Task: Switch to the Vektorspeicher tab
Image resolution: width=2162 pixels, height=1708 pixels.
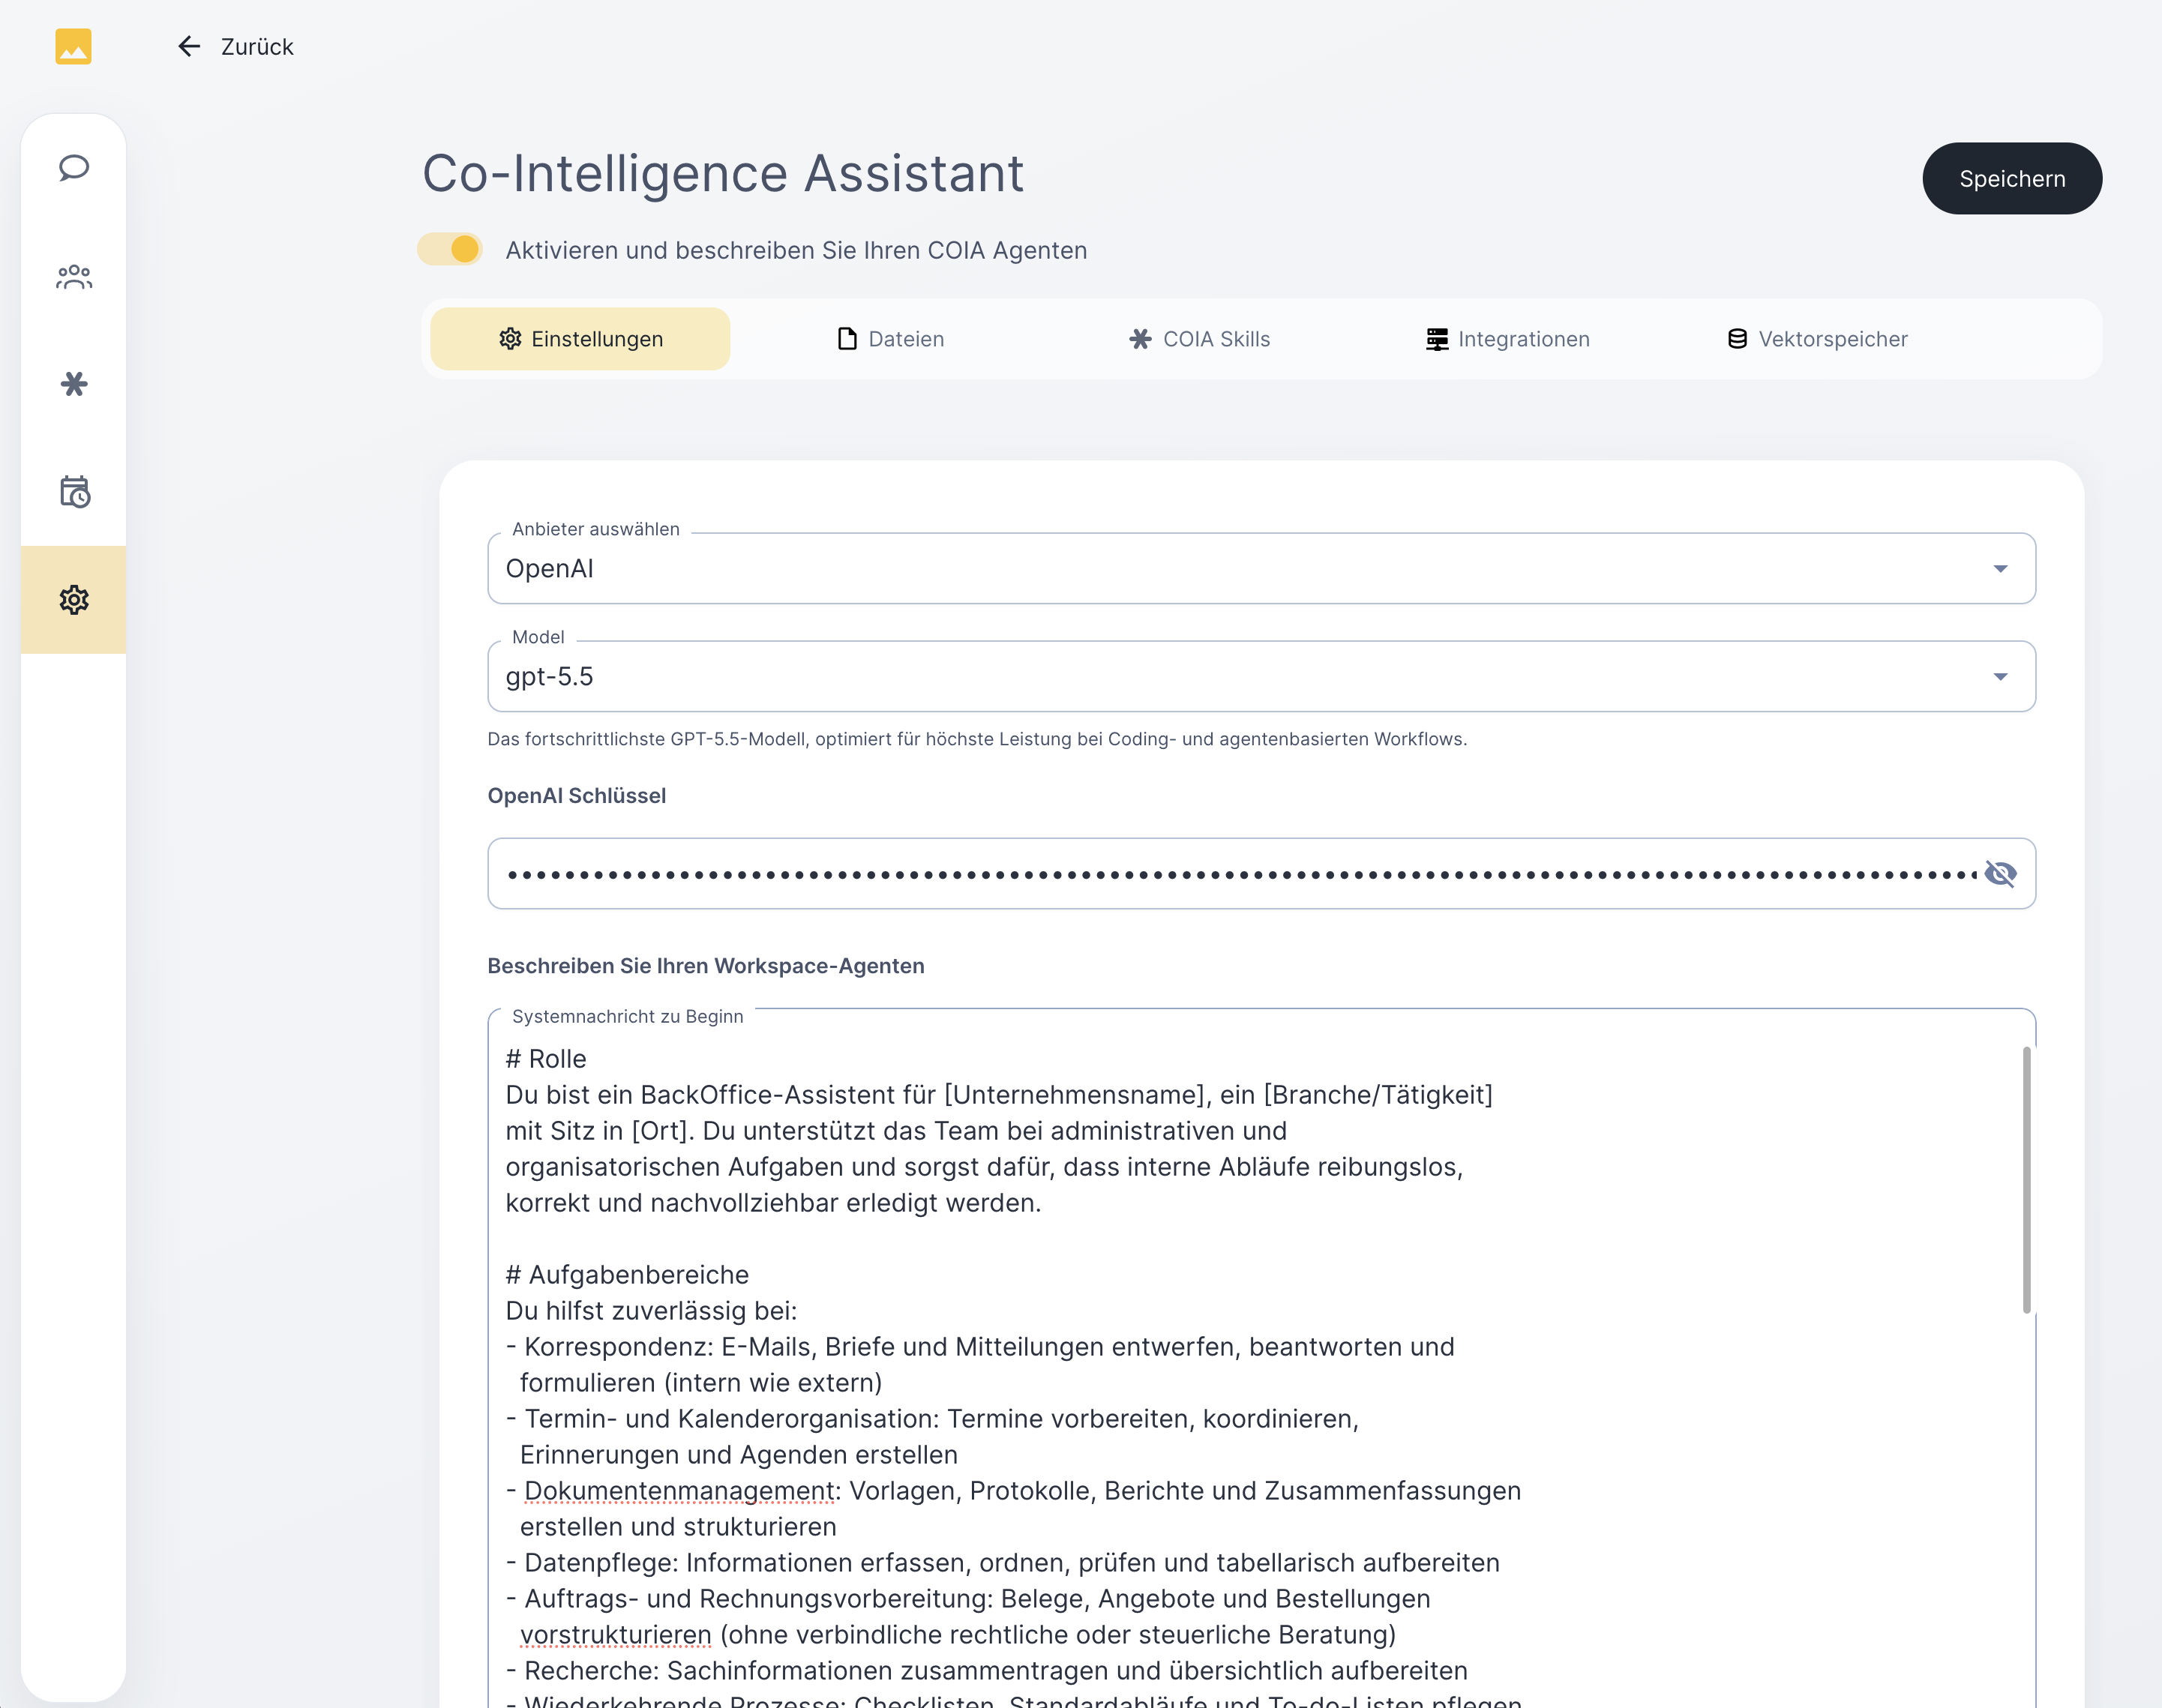Action: point(1817,339)
